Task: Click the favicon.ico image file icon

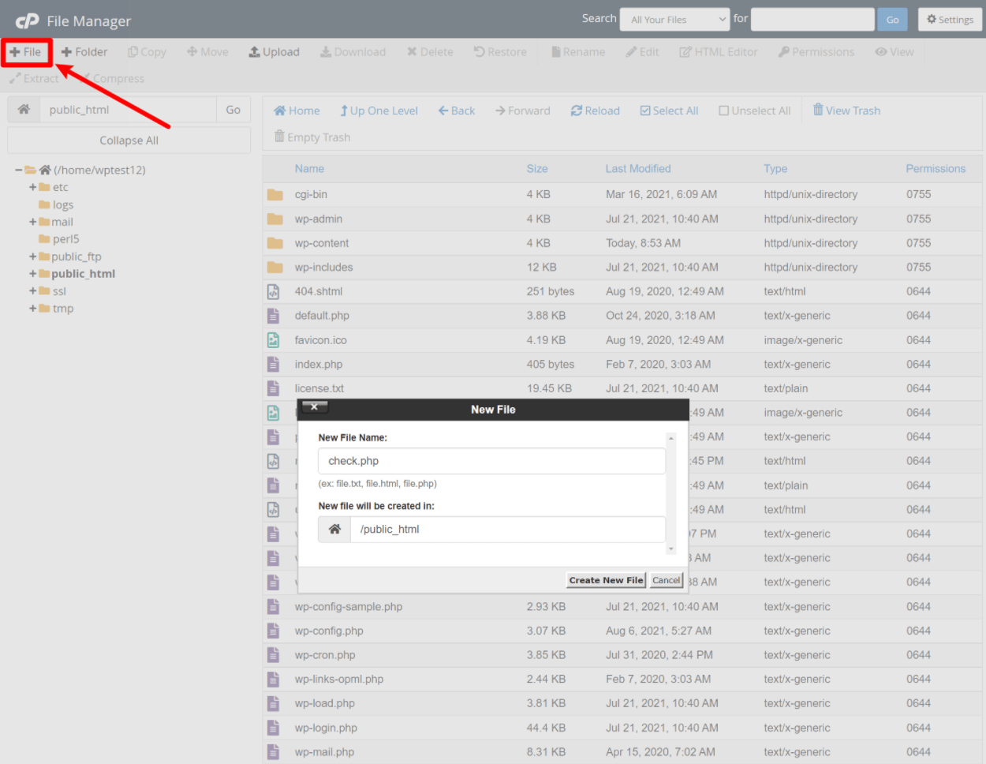Action: coord(273,340)
